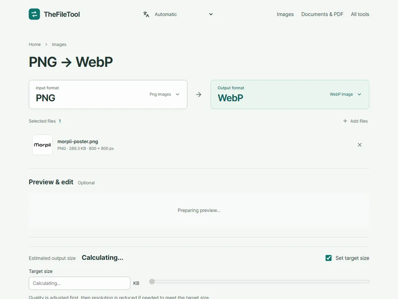
Task: Click the target size slider handle
Action: coord(152,282)
